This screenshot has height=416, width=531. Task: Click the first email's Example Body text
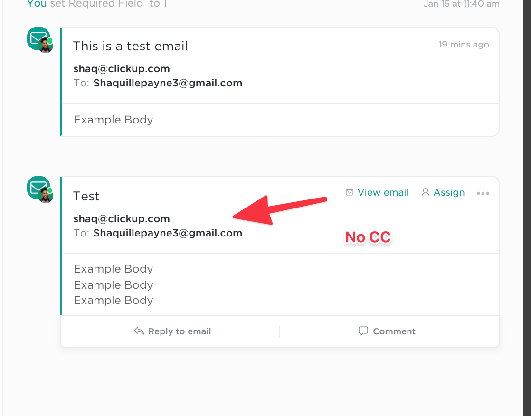point(113,120)
